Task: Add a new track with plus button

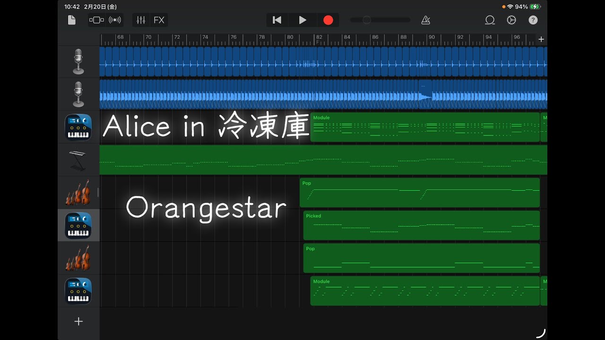Action: coord(78,322)
